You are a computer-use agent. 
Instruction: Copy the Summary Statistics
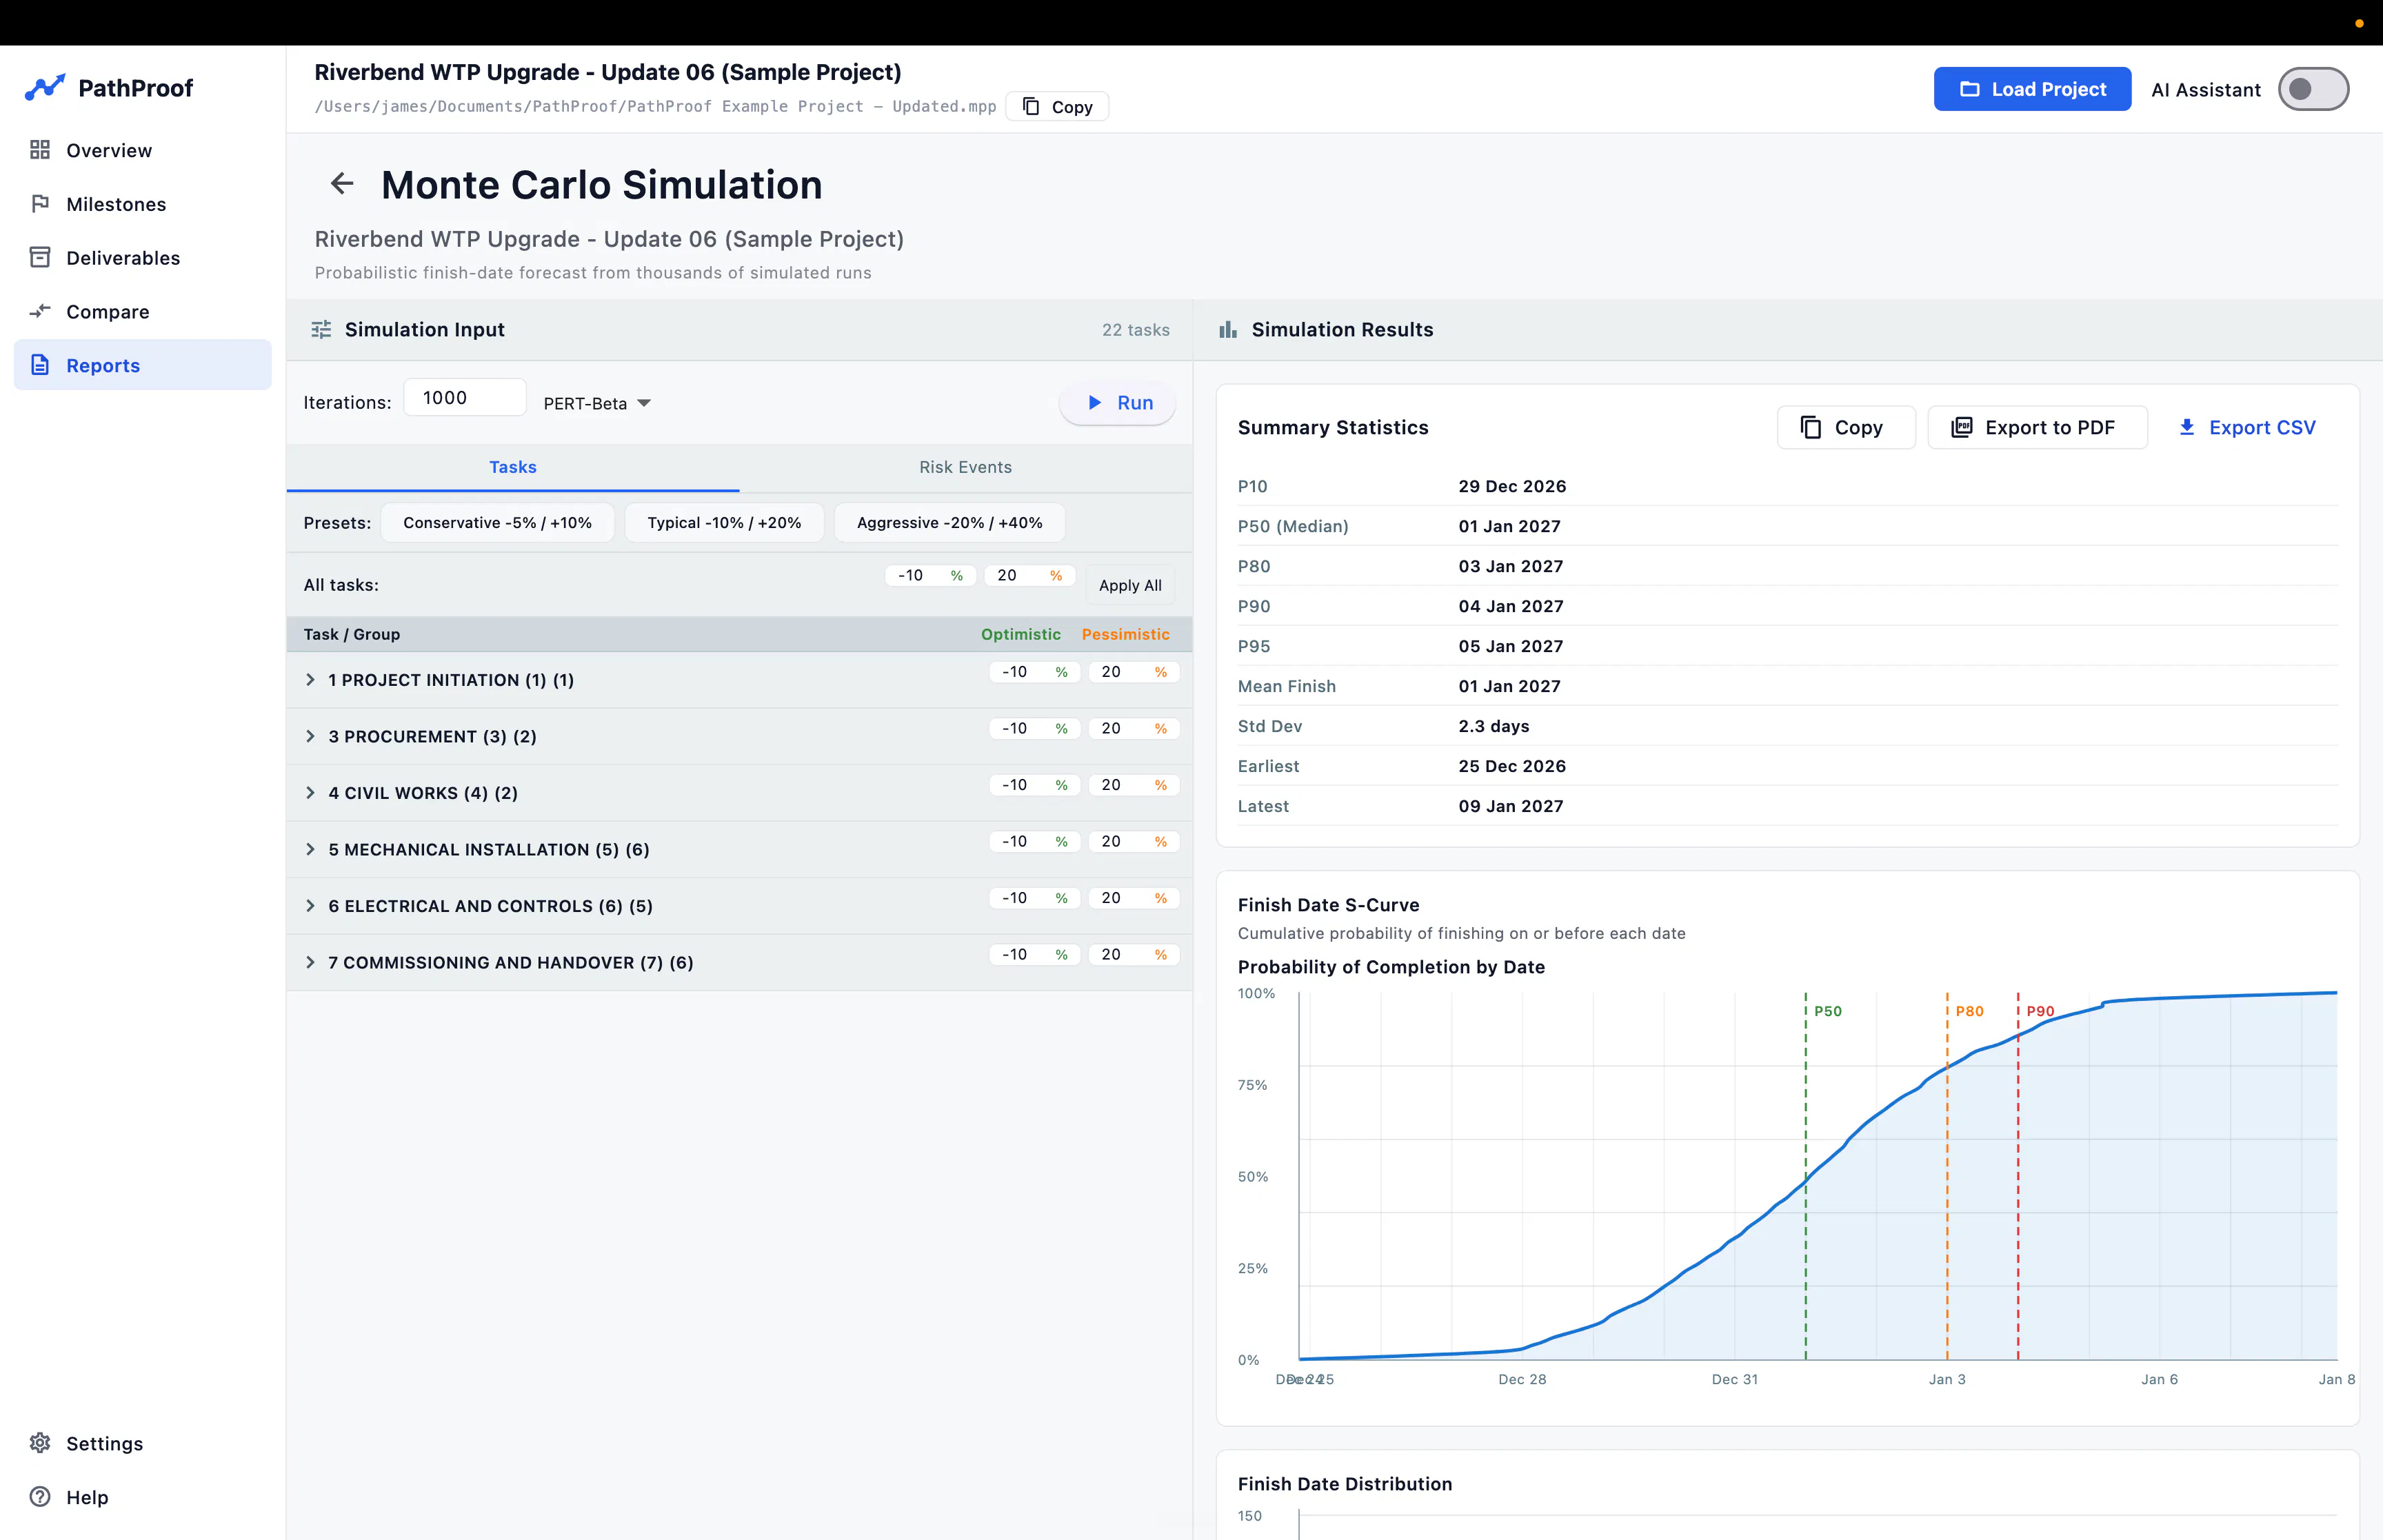[x=1846, y=427]
